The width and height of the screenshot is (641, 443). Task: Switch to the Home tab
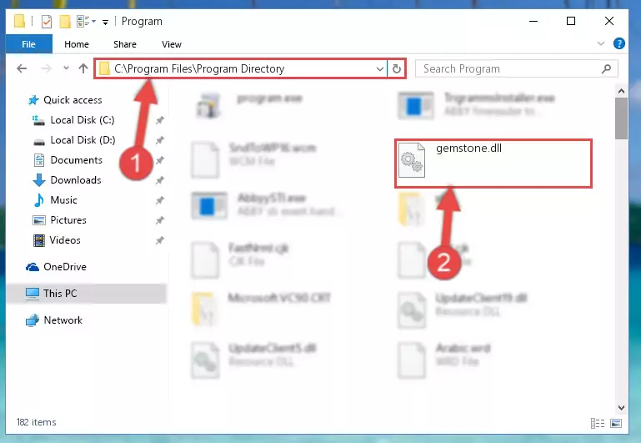pyautogui.click(x=77, y=44)
